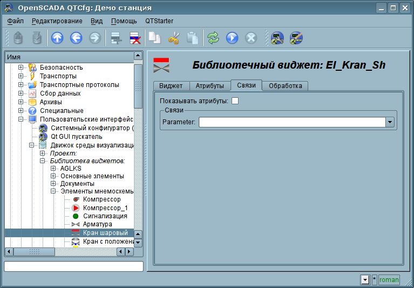Click the 'roman' user button in status bar
The image size is (414, 288).
(x=389, y=279)
